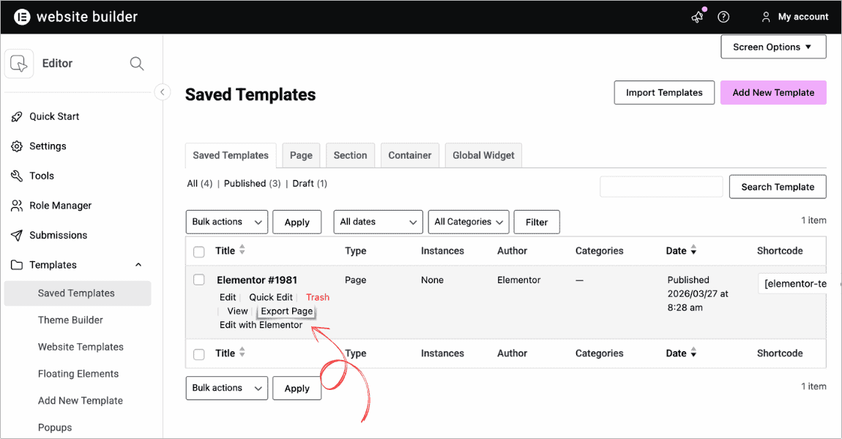Click the Elementor logo icon in header
Image resolution: width=842 pixels, height=439 pixels.
(22, 17)
